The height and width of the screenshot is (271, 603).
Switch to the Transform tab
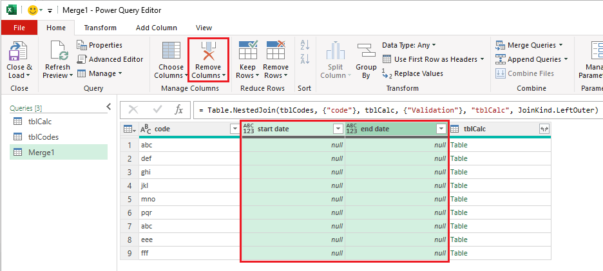[x=100, y=28]
